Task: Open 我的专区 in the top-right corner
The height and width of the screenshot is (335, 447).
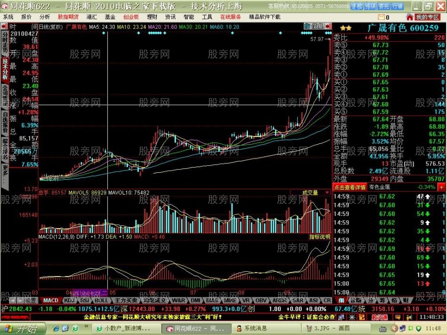Action: tap(426, 16)
